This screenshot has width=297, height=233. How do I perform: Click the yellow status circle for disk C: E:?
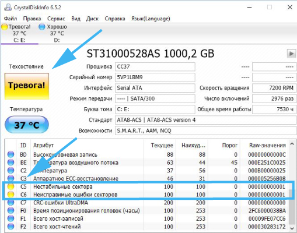coord(5,27)
